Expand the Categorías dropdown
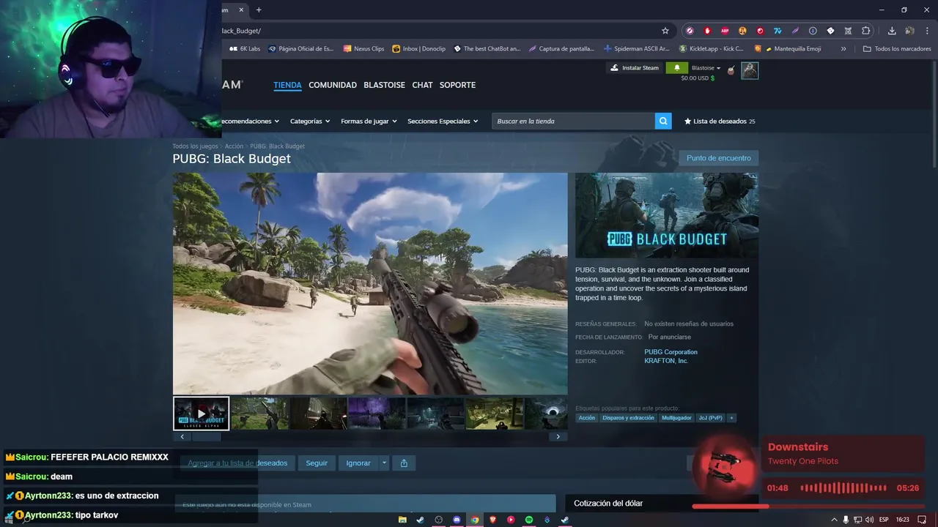This screenshot has height=527, width=938. point(310,122)
